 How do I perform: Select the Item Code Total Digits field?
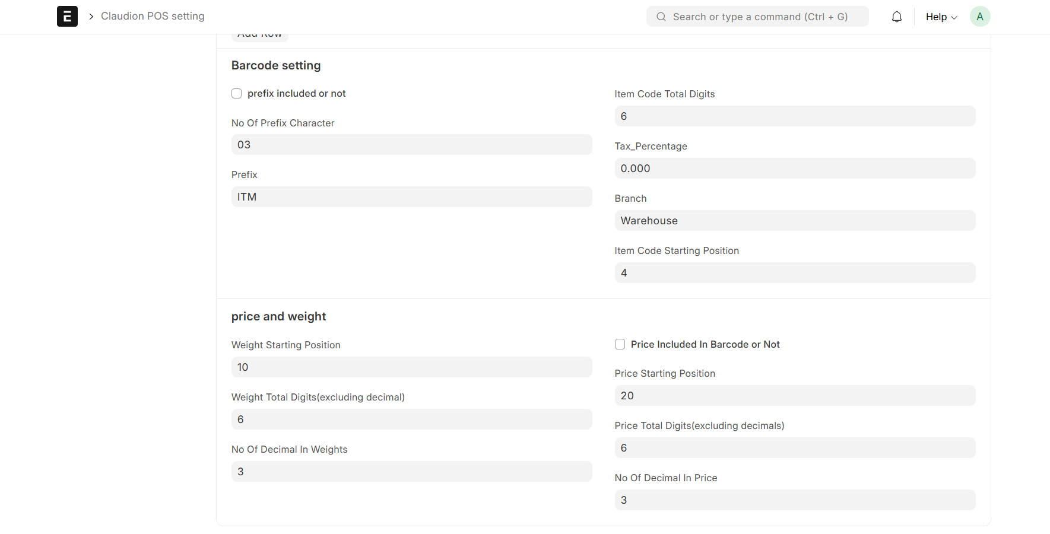[794, 116]
